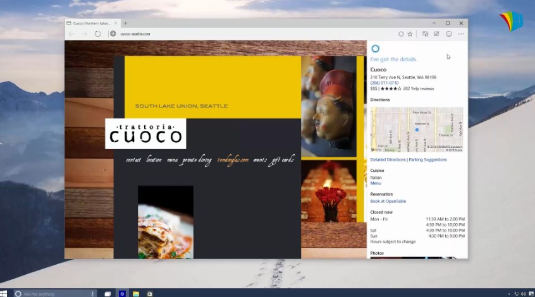Click the taskbar microphone icon
The width and height of the screenshot is (535, 297).
click(x=92, y=294)
